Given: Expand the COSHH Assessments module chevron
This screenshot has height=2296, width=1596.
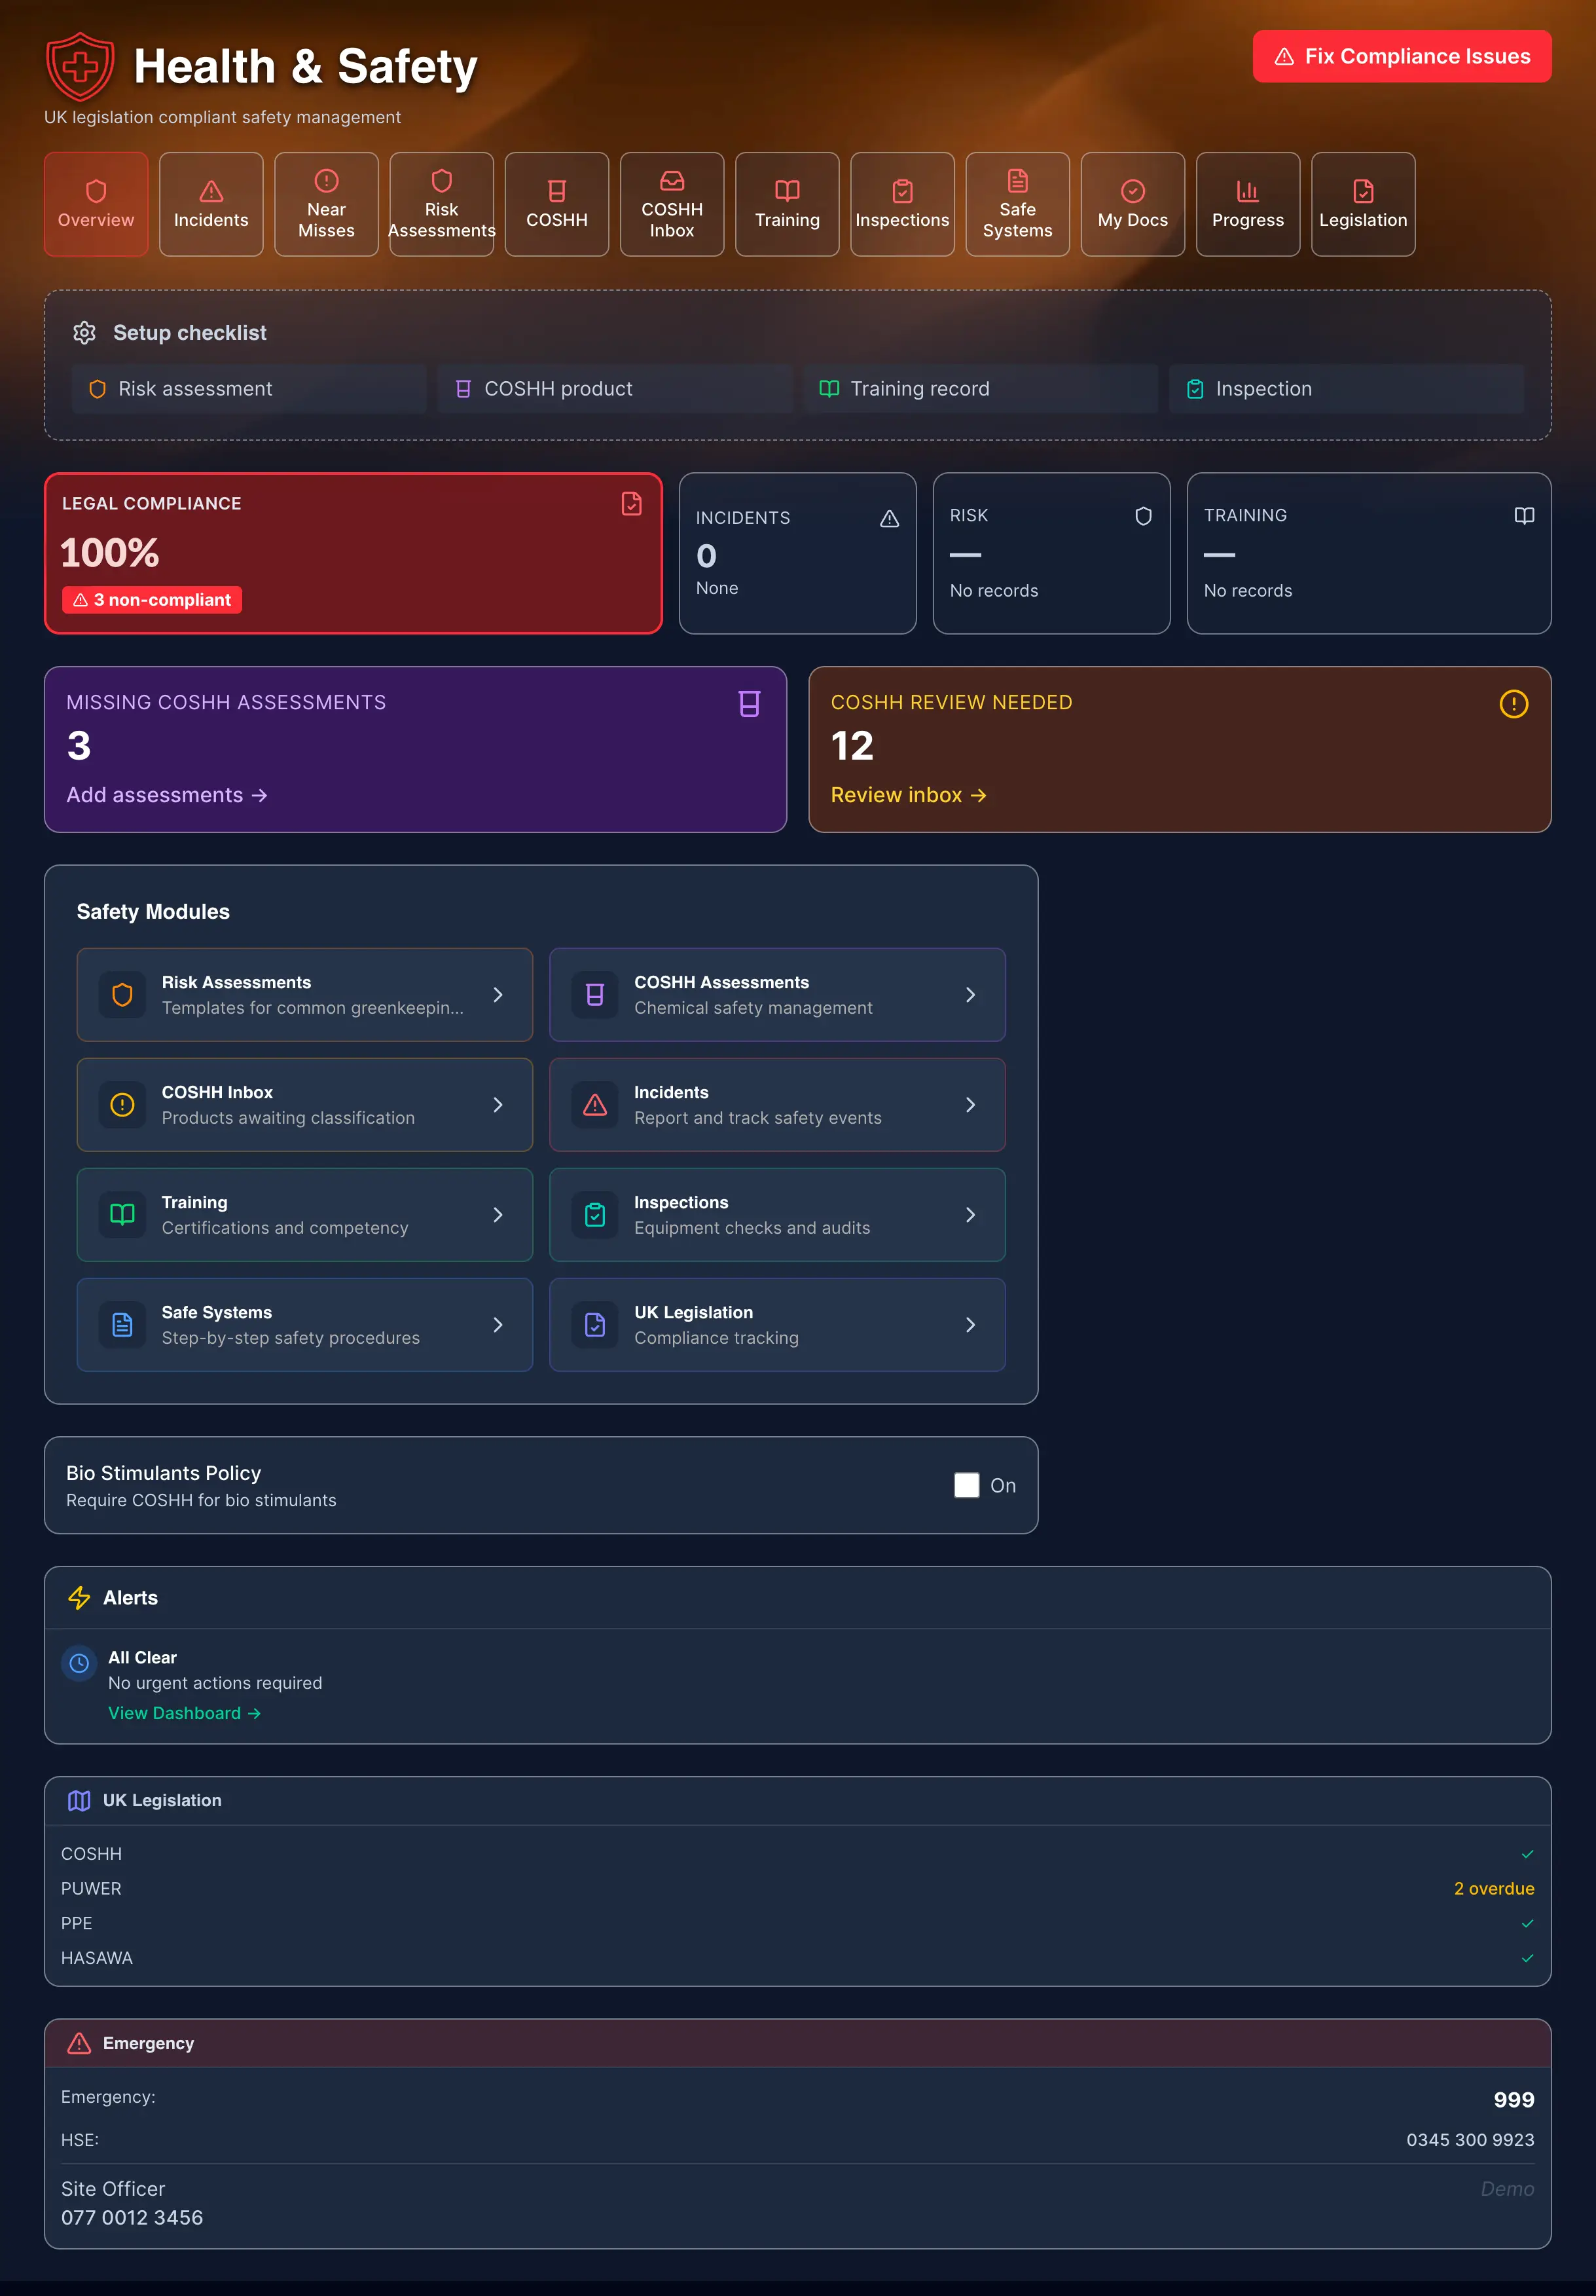Looking at the screenshot, I should [970, 995].
